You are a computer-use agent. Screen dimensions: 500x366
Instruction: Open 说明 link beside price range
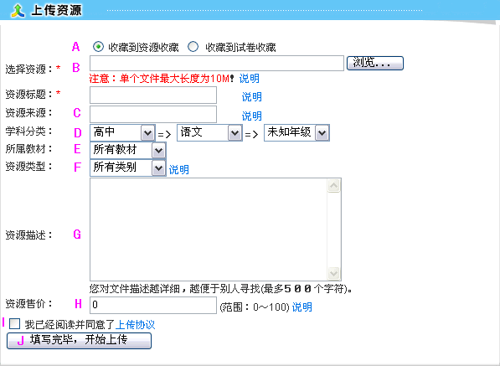point(302,307)
